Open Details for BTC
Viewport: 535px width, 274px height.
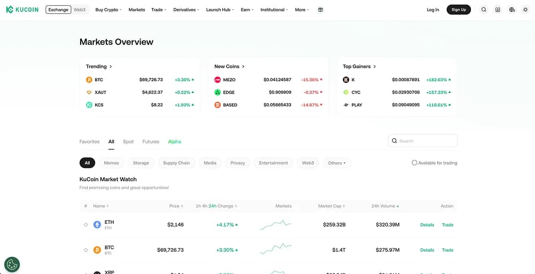pos(427,250)
